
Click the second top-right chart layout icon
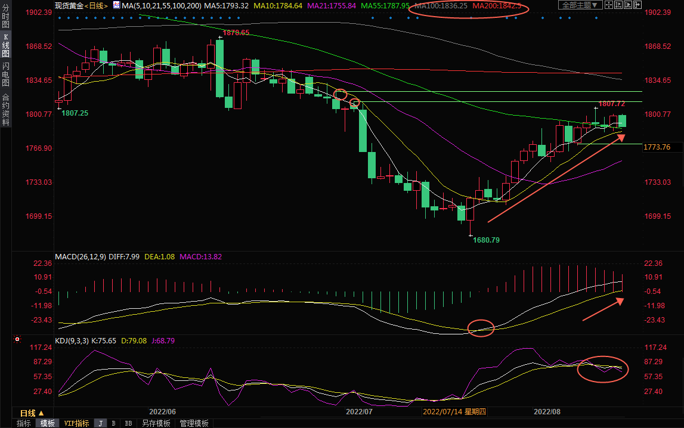(x=620, y=5)
